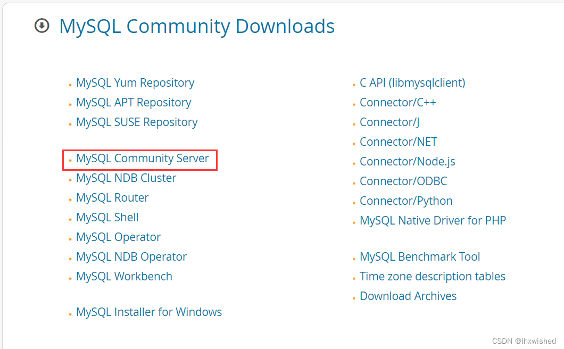Open the Connector/J link
The height and width of the screenshot is (349, 564).
click(389, 122)
